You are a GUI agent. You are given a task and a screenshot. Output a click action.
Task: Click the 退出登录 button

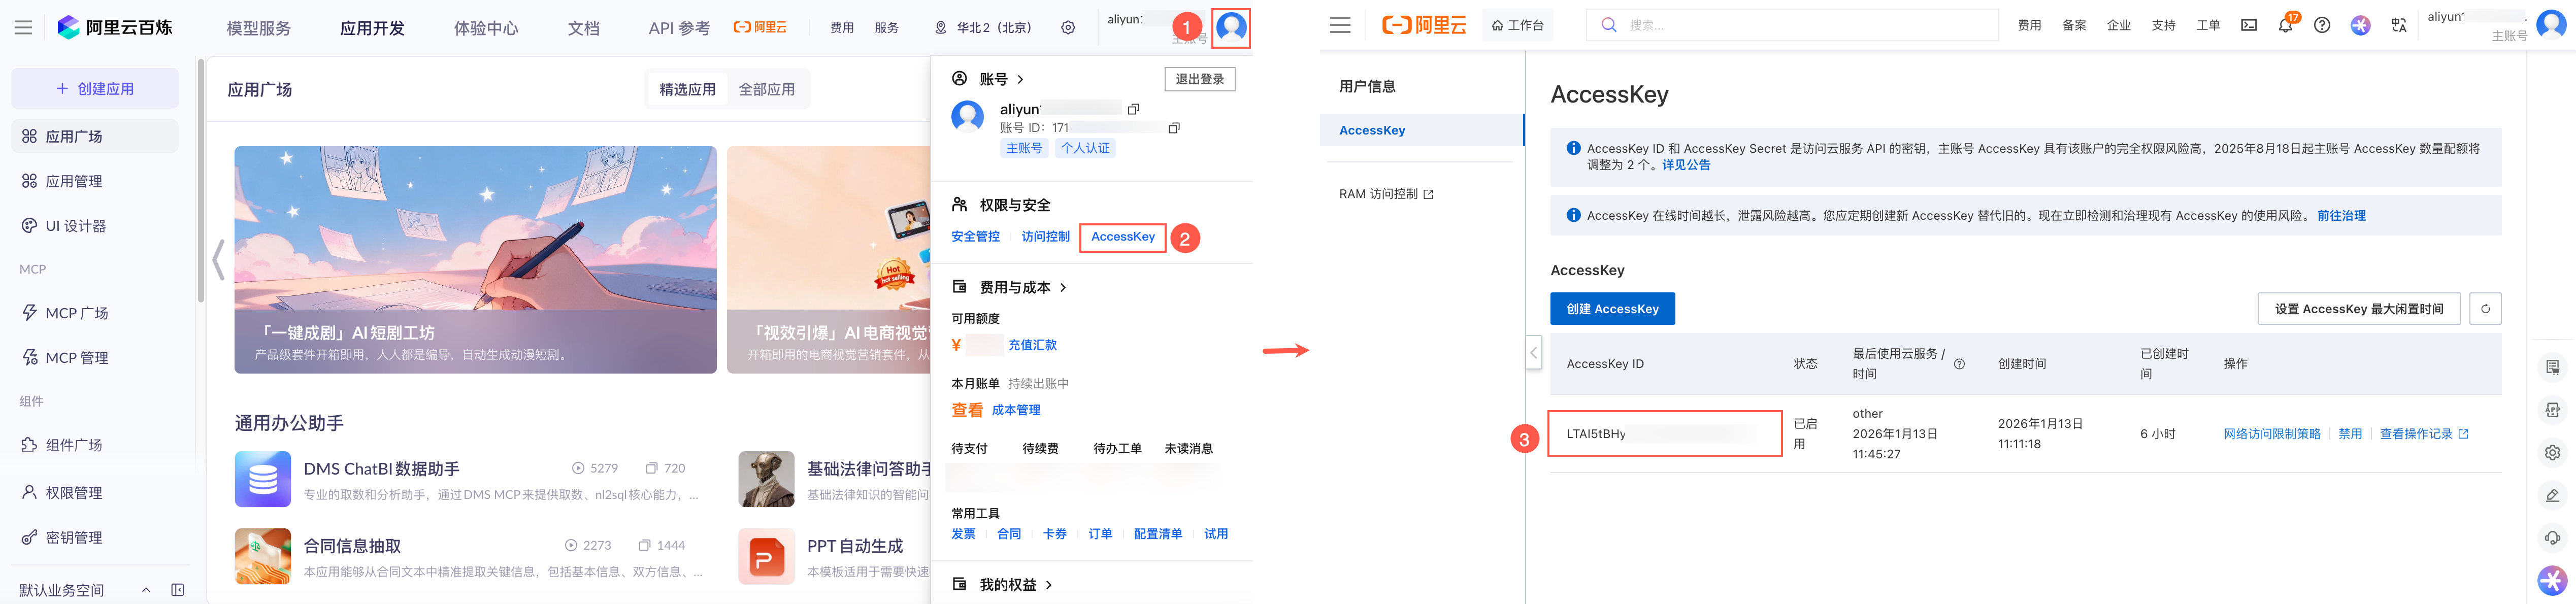(1199, 79)
